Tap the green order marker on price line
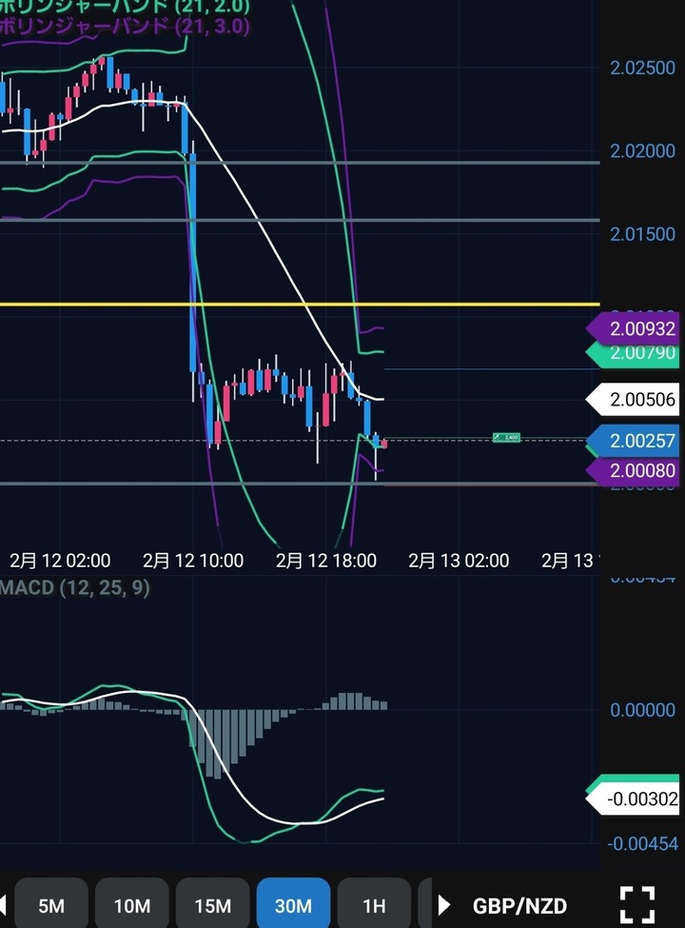 point(506,438)
